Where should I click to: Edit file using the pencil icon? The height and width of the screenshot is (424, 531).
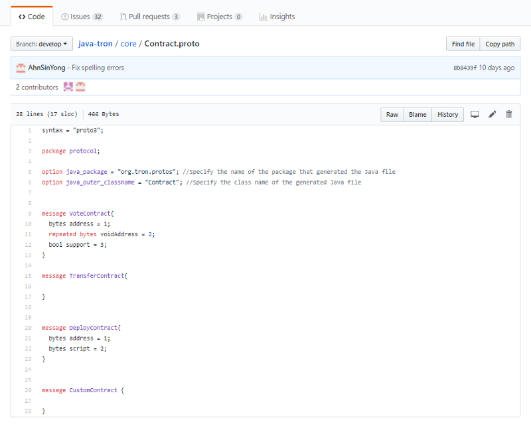pos(493,115)
